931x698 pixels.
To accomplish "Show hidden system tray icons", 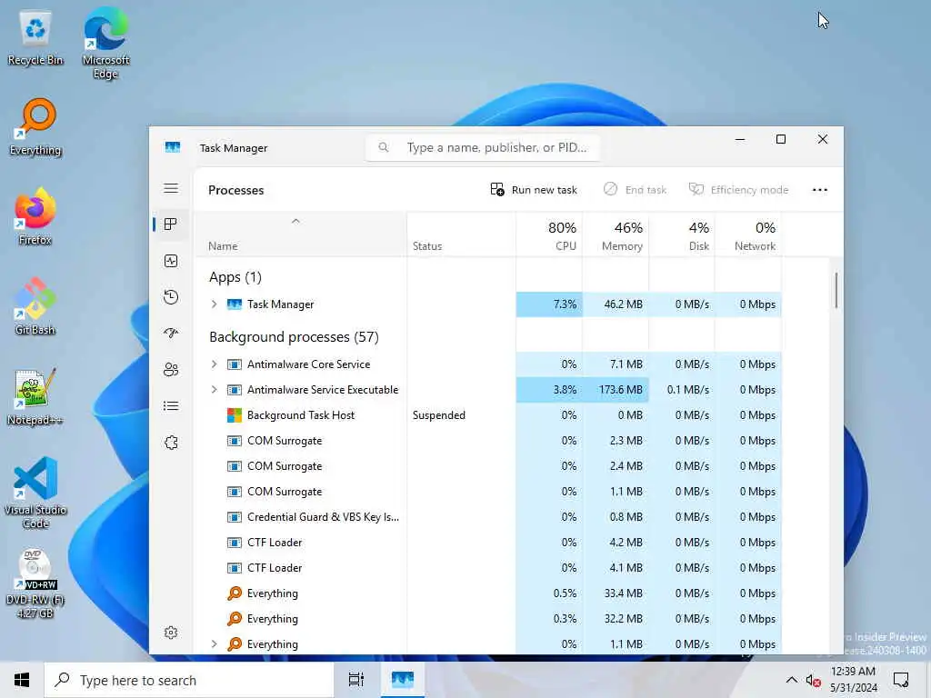I will click(792, 680).
